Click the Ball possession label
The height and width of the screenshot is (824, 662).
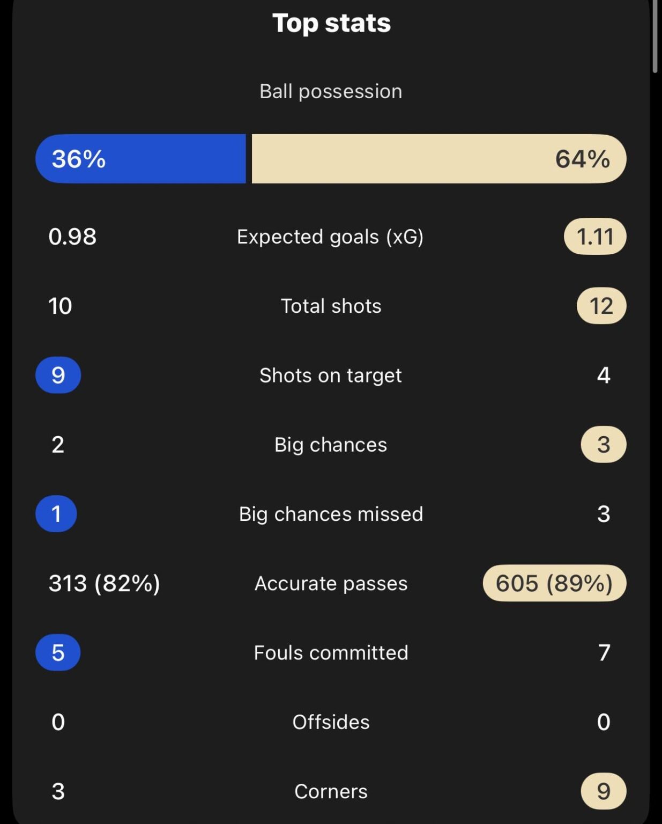[x=331, y=91]
